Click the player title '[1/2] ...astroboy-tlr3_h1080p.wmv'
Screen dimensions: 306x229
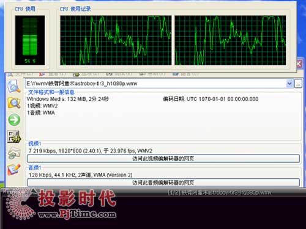point(220,192)
